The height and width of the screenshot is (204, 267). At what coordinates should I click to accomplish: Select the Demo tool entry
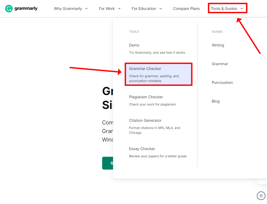point(134,45)
